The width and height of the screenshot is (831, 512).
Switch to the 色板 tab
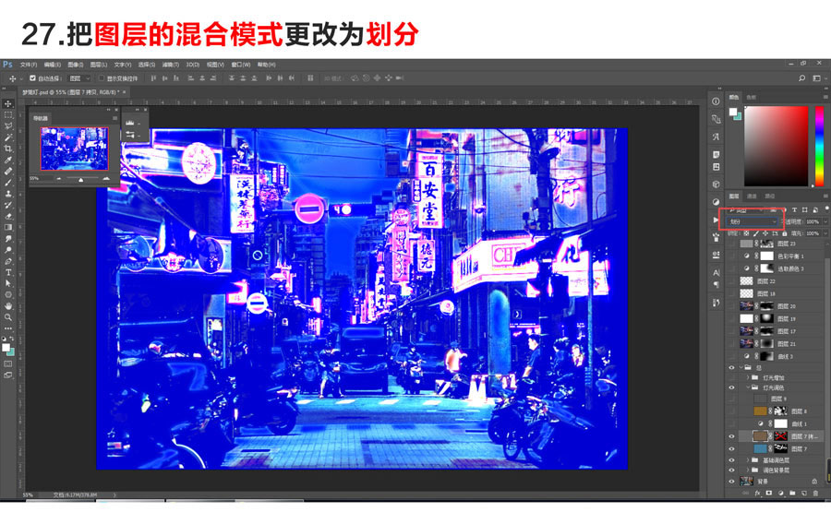click(x=751, y=98)
